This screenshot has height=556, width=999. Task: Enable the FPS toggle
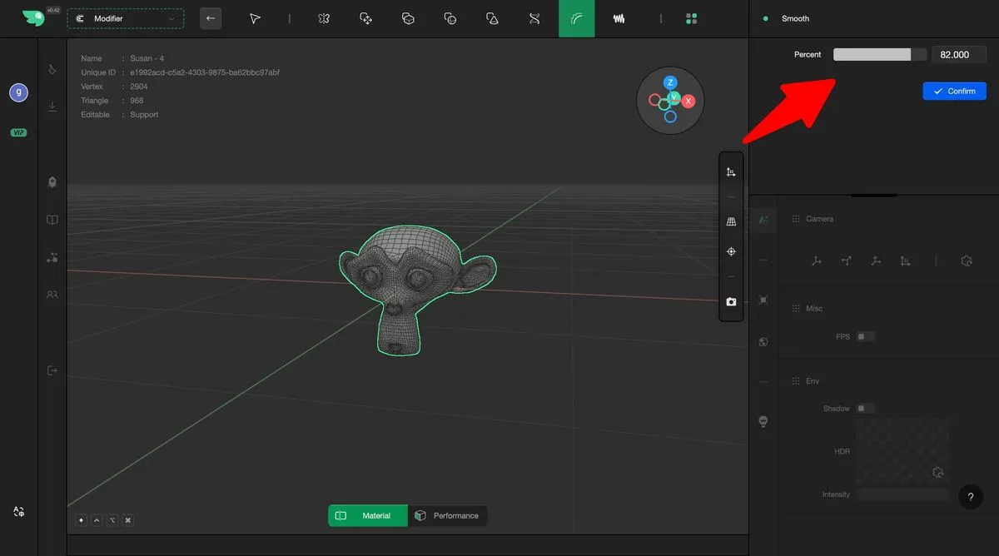pos(866,337)
